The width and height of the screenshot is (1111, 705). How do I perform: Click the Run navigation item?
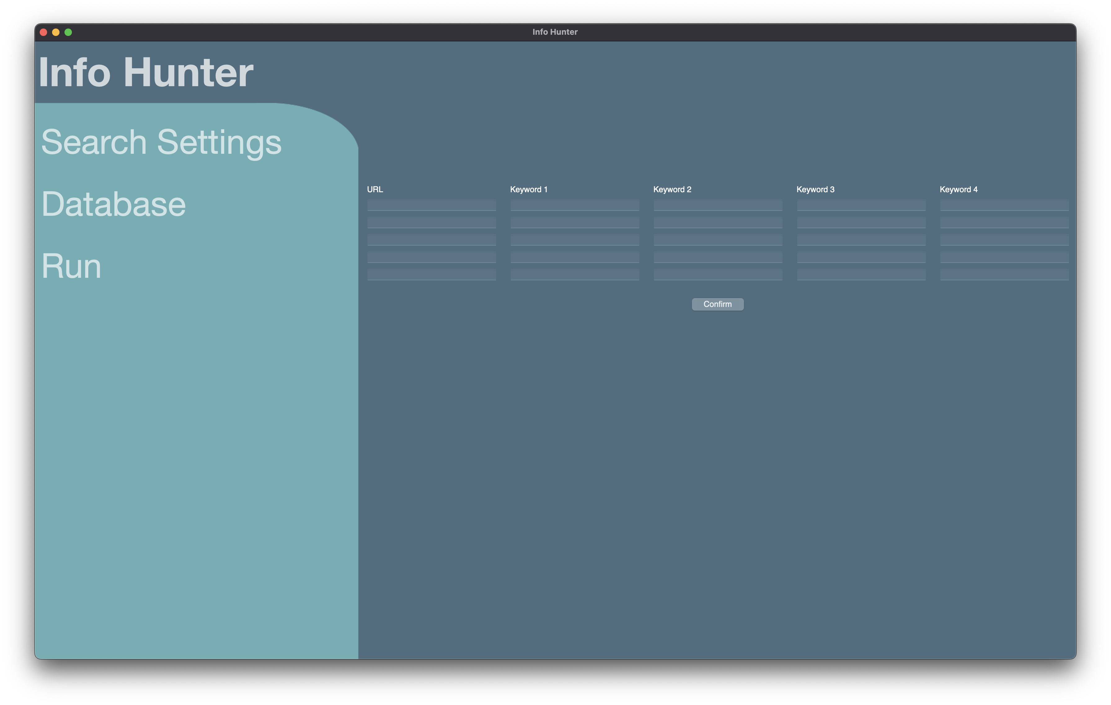[x=72, y=265]
